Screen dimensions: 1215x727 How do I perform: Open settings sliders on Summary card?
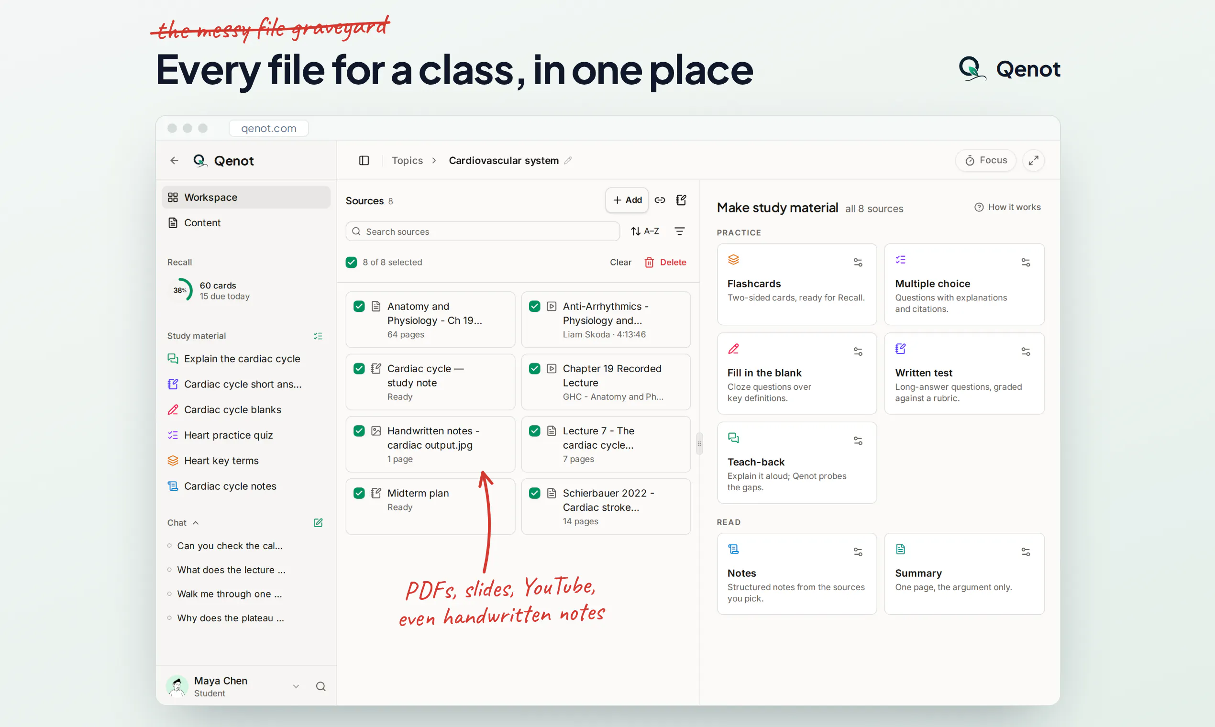coord(1026,552)
